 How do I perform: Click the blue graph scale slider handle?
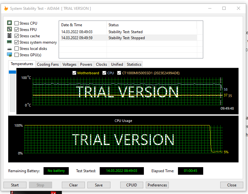[12, 72]
